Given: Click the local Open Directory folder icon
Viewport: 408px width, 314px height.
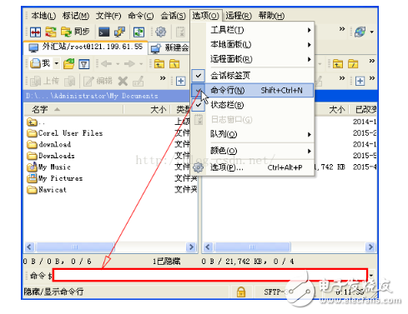Looking at the screenshot, I should [x=68, y=64].
